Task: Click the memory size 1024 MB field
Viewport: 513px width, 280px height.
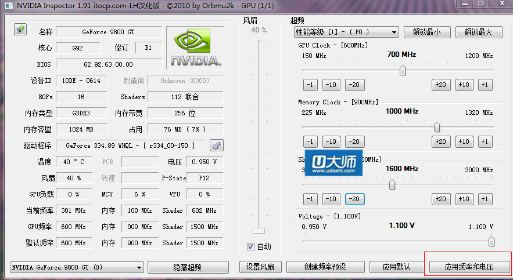Action: 81,129
